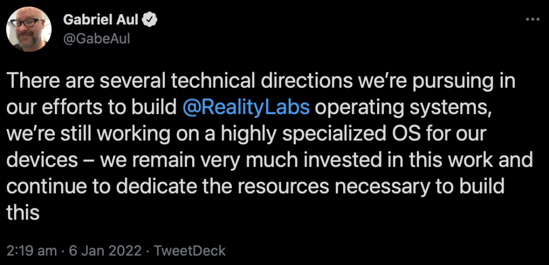The height and width of the screenshot is (265, 549).
Task: Open the Gabriel Aul display name
Action: point(102,20)
